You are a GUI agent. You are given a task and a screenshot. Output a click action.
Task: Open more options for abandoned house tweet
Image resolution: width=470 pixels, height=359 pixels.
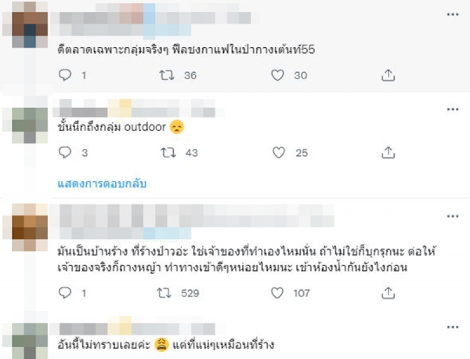(452, 216)
